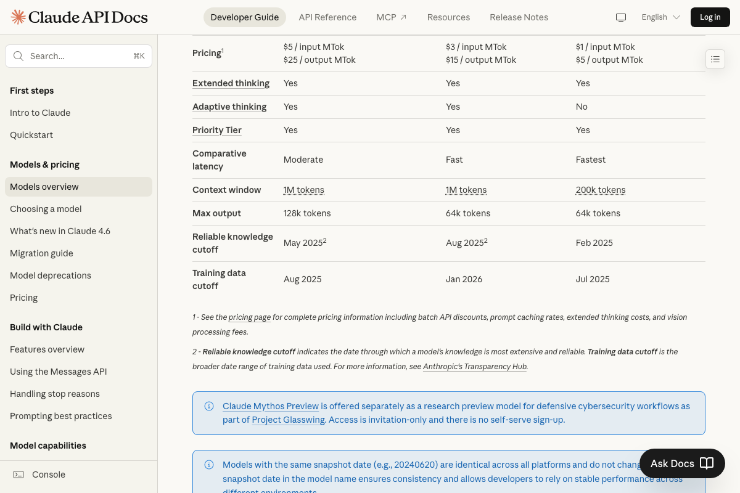This screenshot has height=493, width=740.
Task: Click the 200k tokens context value
Action: (x=601, y=190)
